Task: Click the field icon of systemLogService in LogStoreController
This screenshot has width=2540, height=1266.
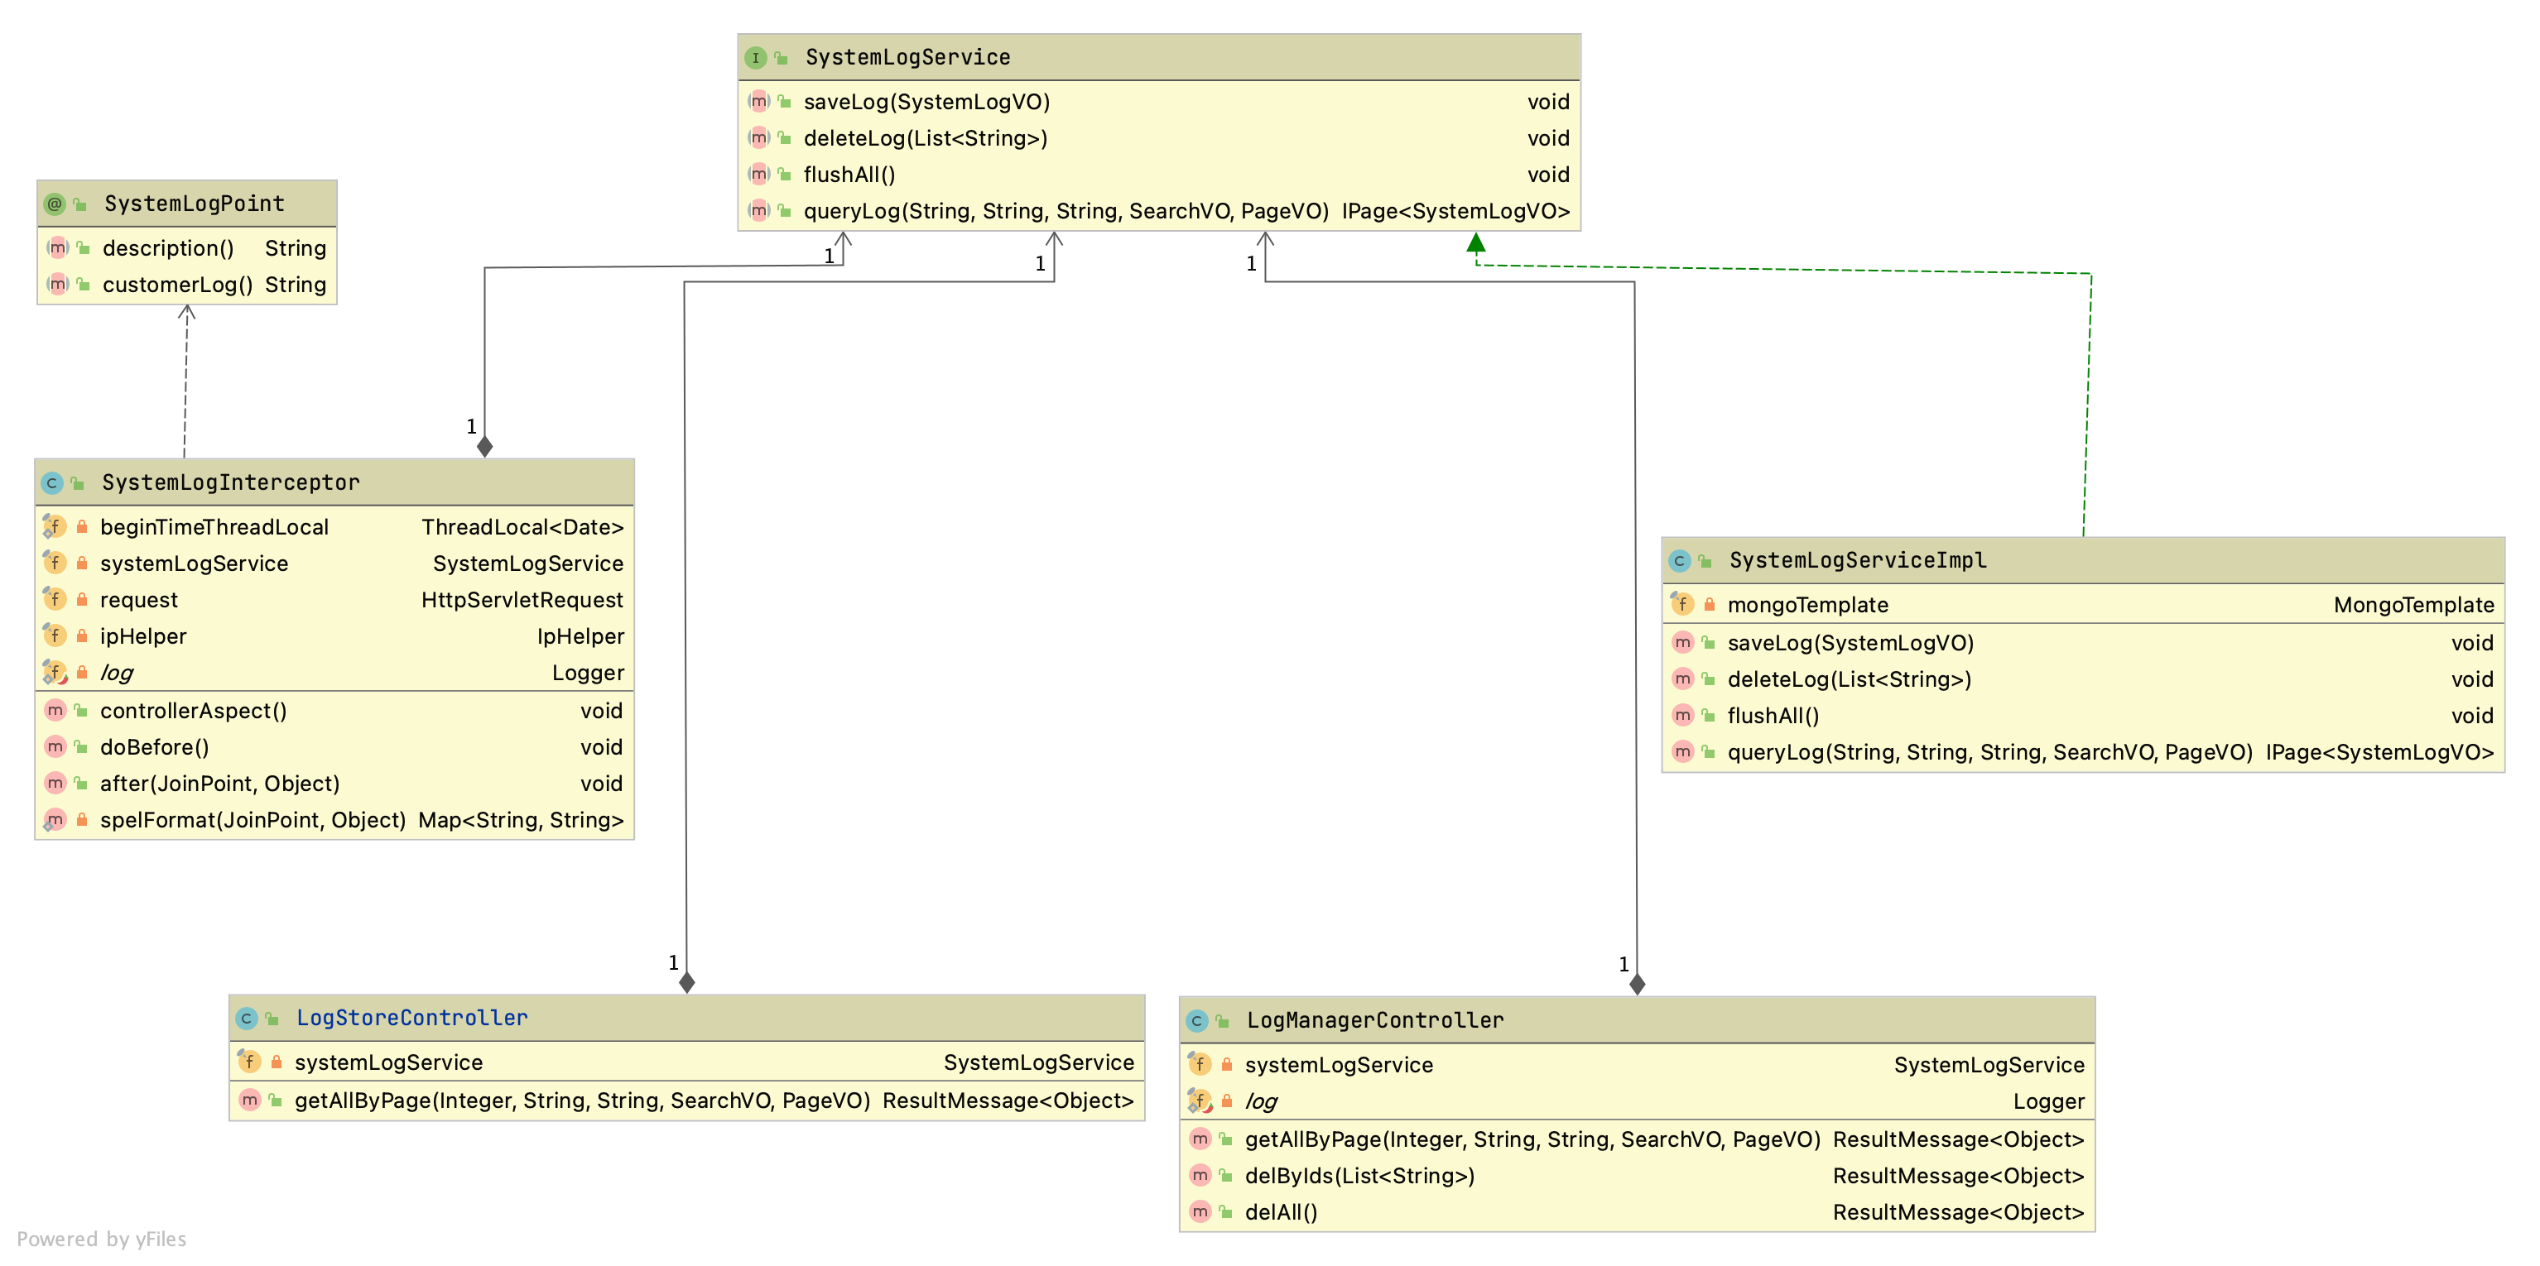Action: pyautogui.click(x=248, y=1062)
